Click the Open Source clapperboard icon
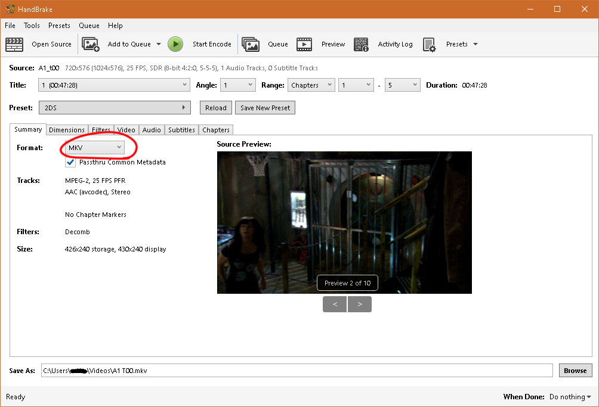This screenshot has height=407, width=599. (14, 44)
